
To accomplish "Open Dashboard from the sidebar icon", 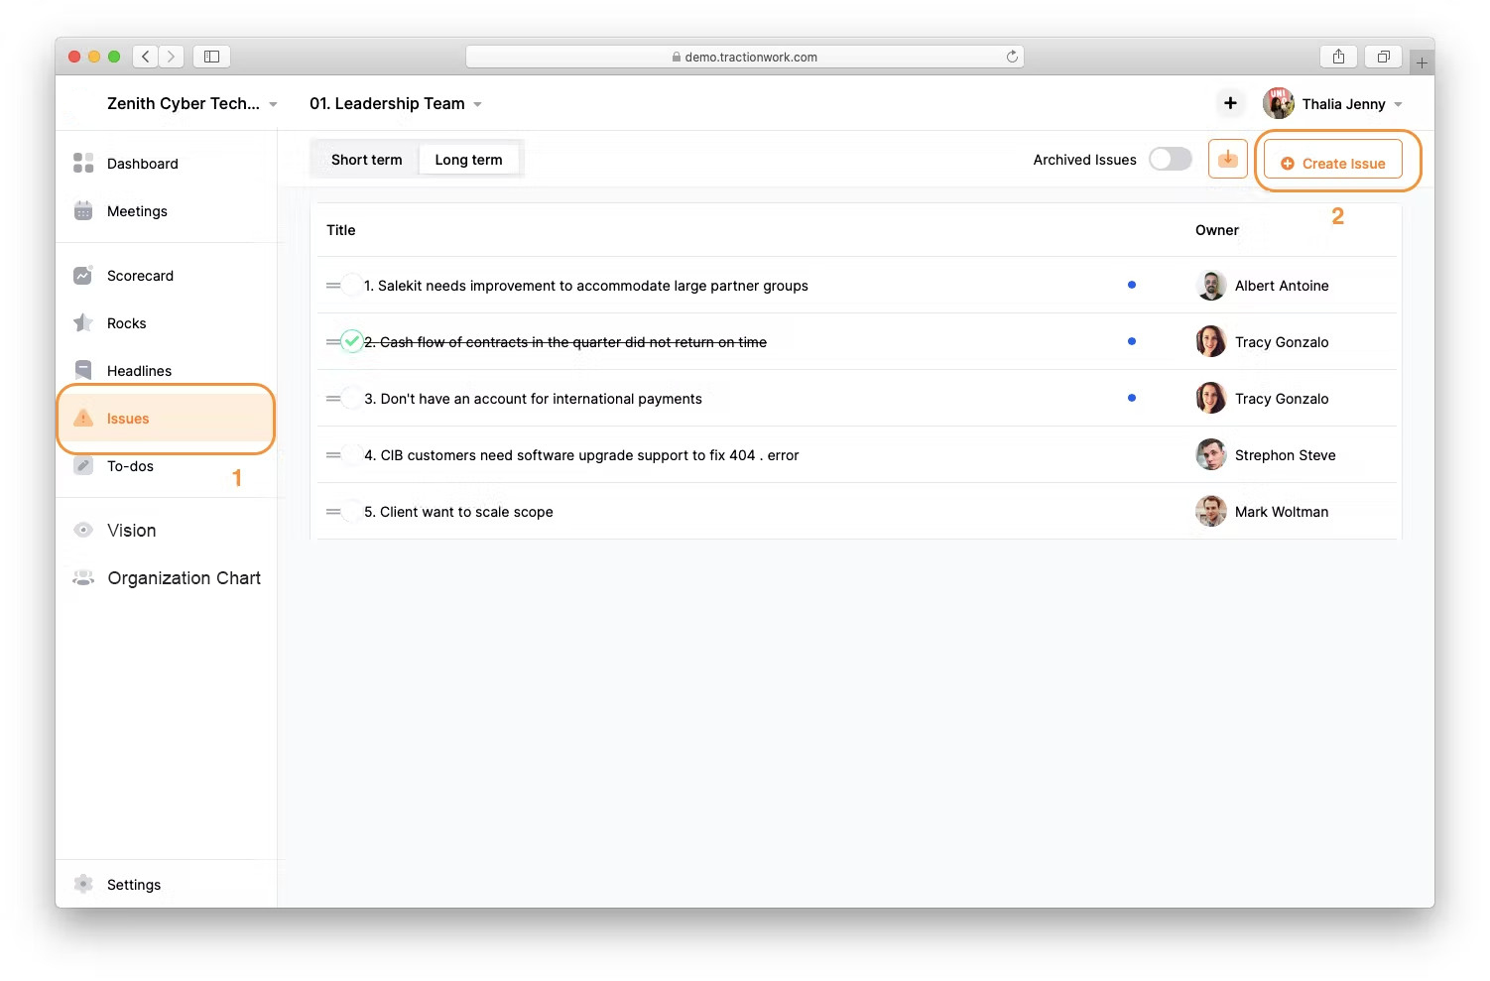I will (83, 163).
